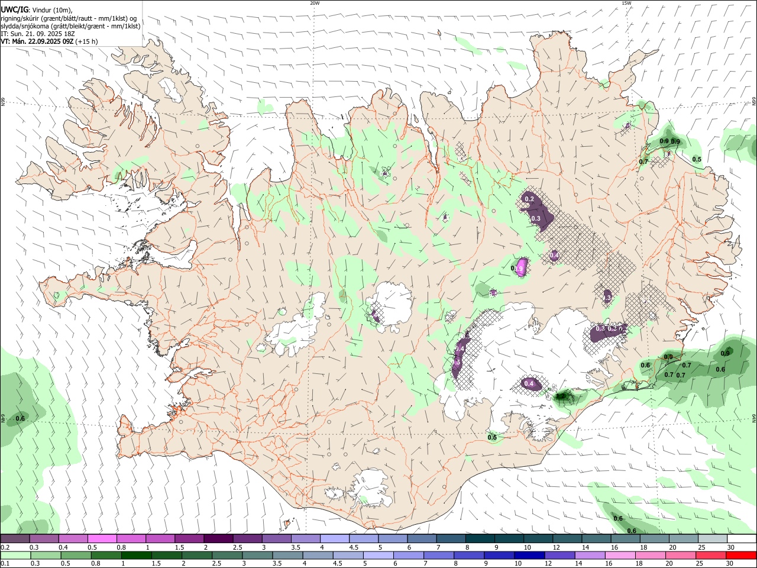Click the bottom-row blue swatch starting at 8

(468, 555)
